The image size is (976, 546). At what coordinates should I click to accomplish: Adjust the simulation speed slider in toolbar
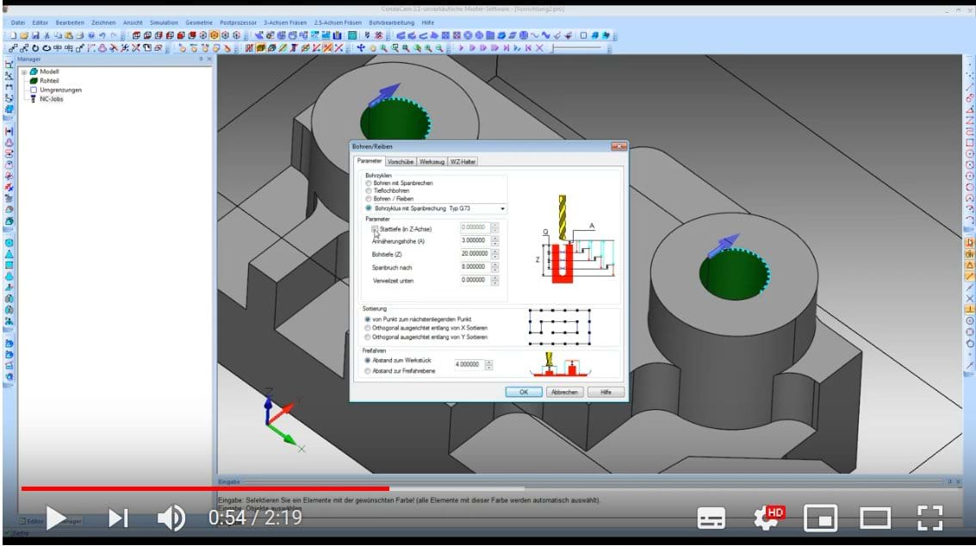(x=578, y=47)
